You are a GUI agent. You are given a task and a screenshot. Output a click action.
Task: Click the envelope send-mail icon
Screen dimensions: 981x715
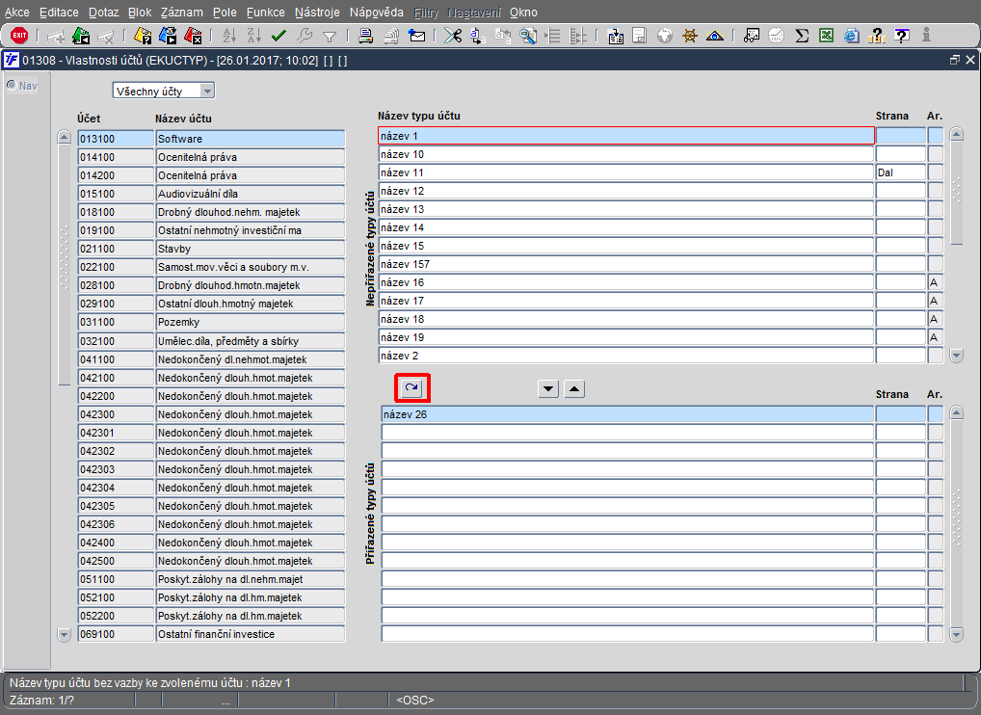coord(416,36)
